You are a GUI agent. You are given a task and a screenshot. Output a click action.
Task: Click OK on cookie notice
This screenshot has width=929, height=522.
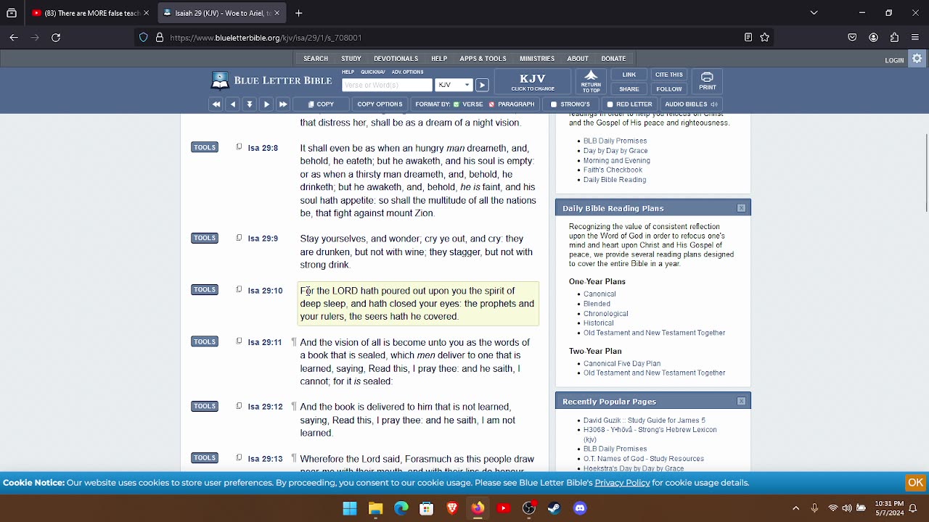coord(915,483)
